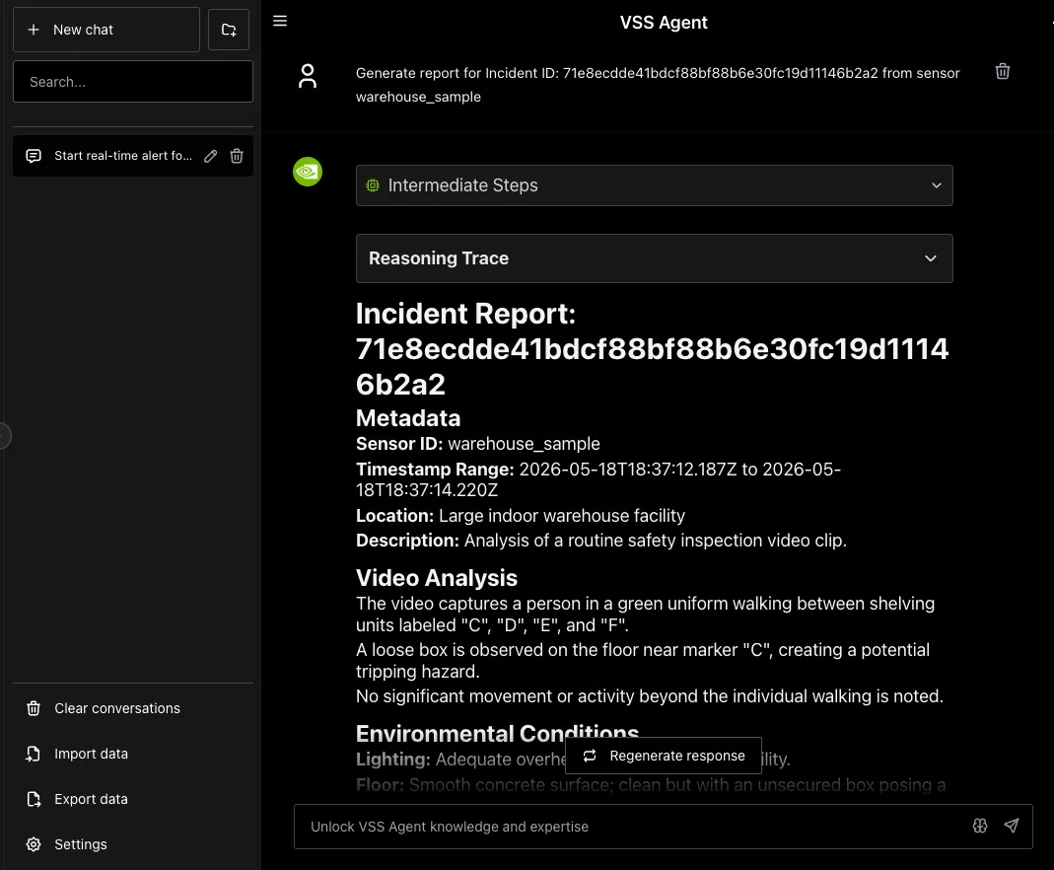Viewport: 1054px width, 870px height.
Task: Click the Clear conversations trash icon
Action: point(34,708)
